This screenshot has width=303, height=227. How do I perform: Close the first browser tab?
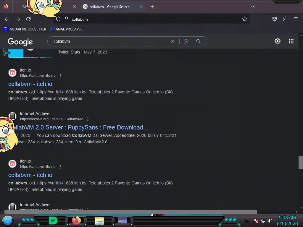(x=75, y=7)
